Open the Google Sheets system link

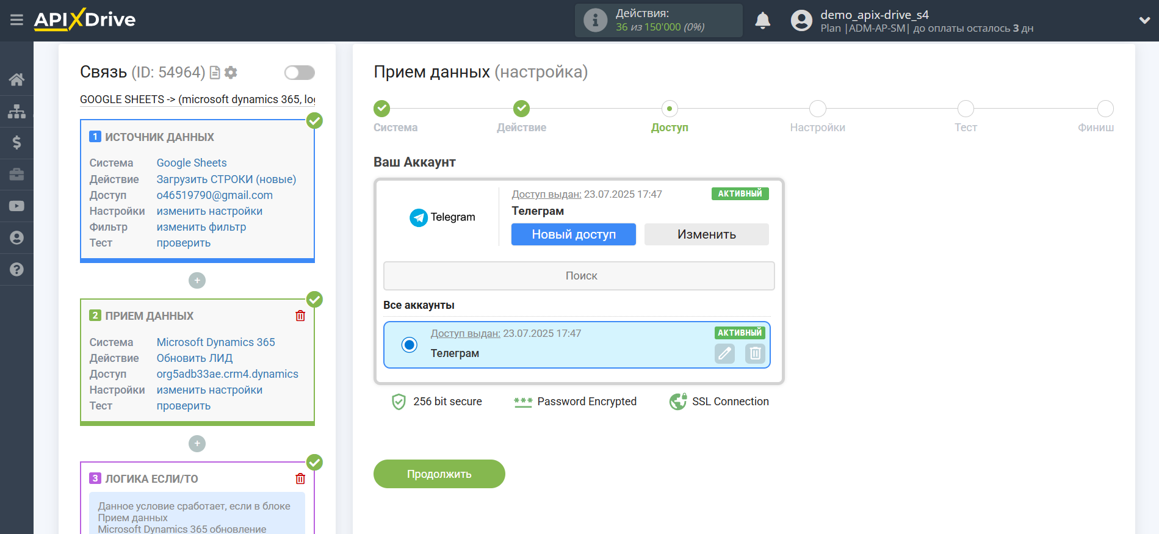(192, 163)
